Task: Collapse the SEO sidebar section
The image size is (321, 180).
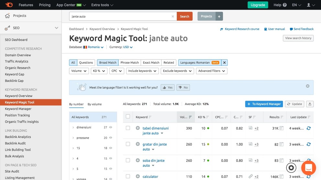Action: point(56,28)
